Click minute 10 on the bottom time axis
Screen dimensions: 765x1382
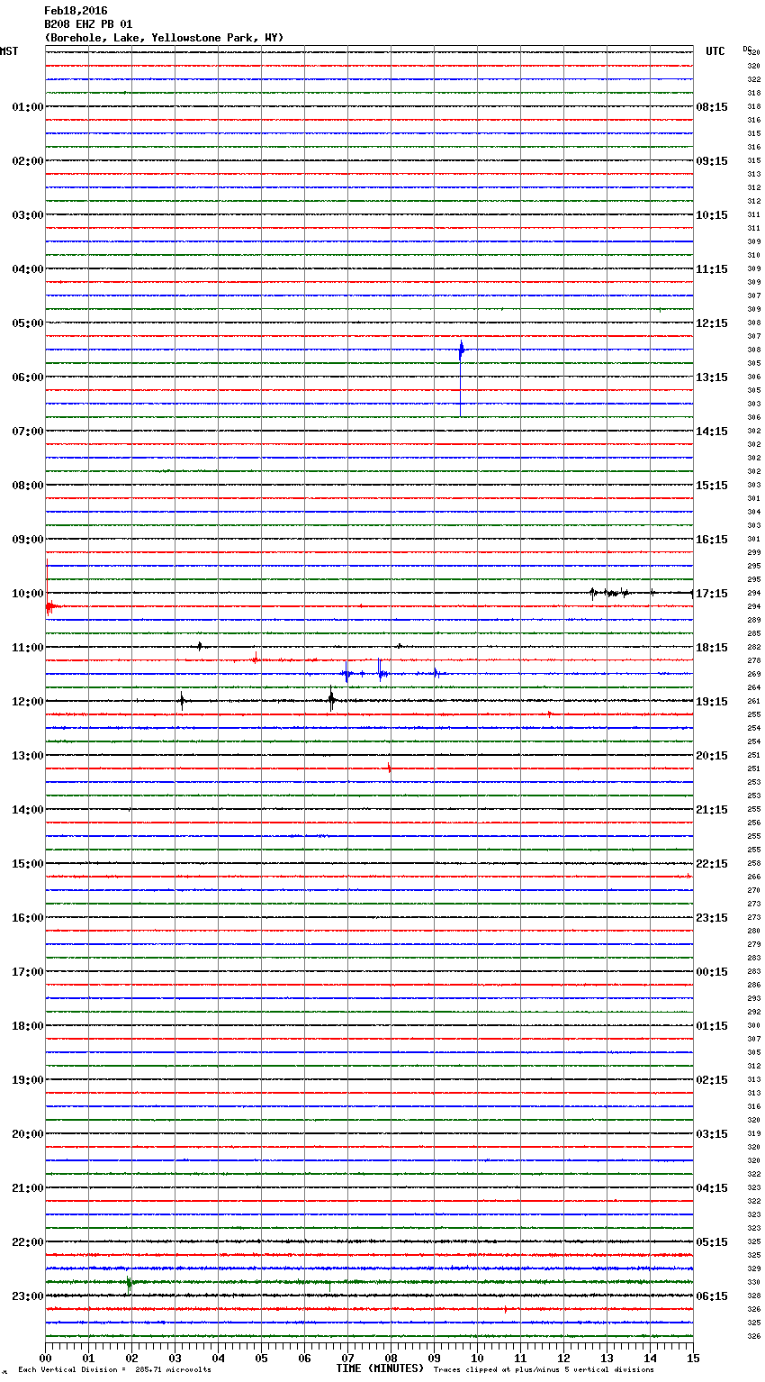click(477, 1358)
